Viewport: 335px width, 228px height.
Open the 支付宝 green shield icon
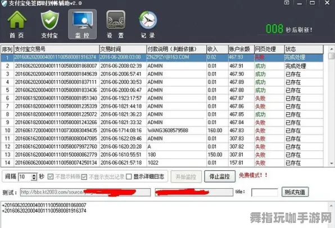[x=49, y=24]
